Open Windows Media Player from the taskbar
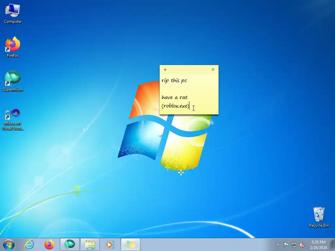The height and width of the screenshot is (251, 335). [110, 244]
